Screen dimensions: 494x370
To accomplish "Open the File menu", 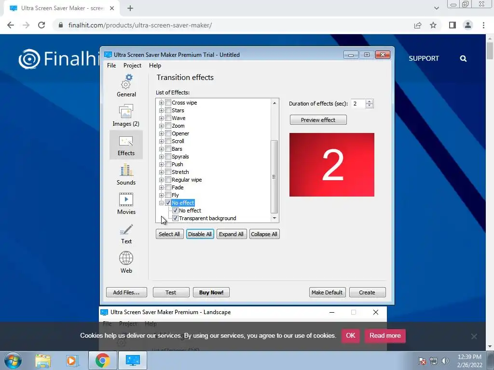I will coord(111,66).
